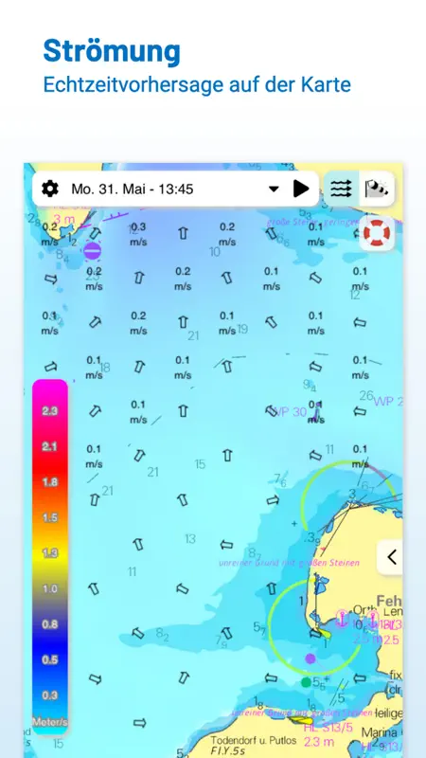Open settings with the gear icon
This screenshot has width=426, height=758.
click(x=50, y=189)
